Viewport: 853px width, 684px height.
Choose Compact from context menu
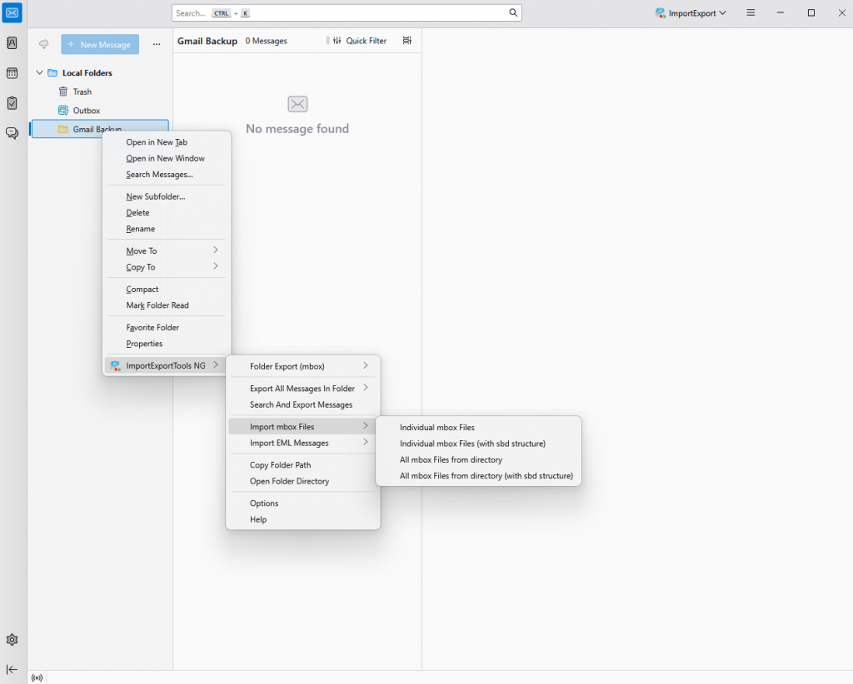coord(166,289)
